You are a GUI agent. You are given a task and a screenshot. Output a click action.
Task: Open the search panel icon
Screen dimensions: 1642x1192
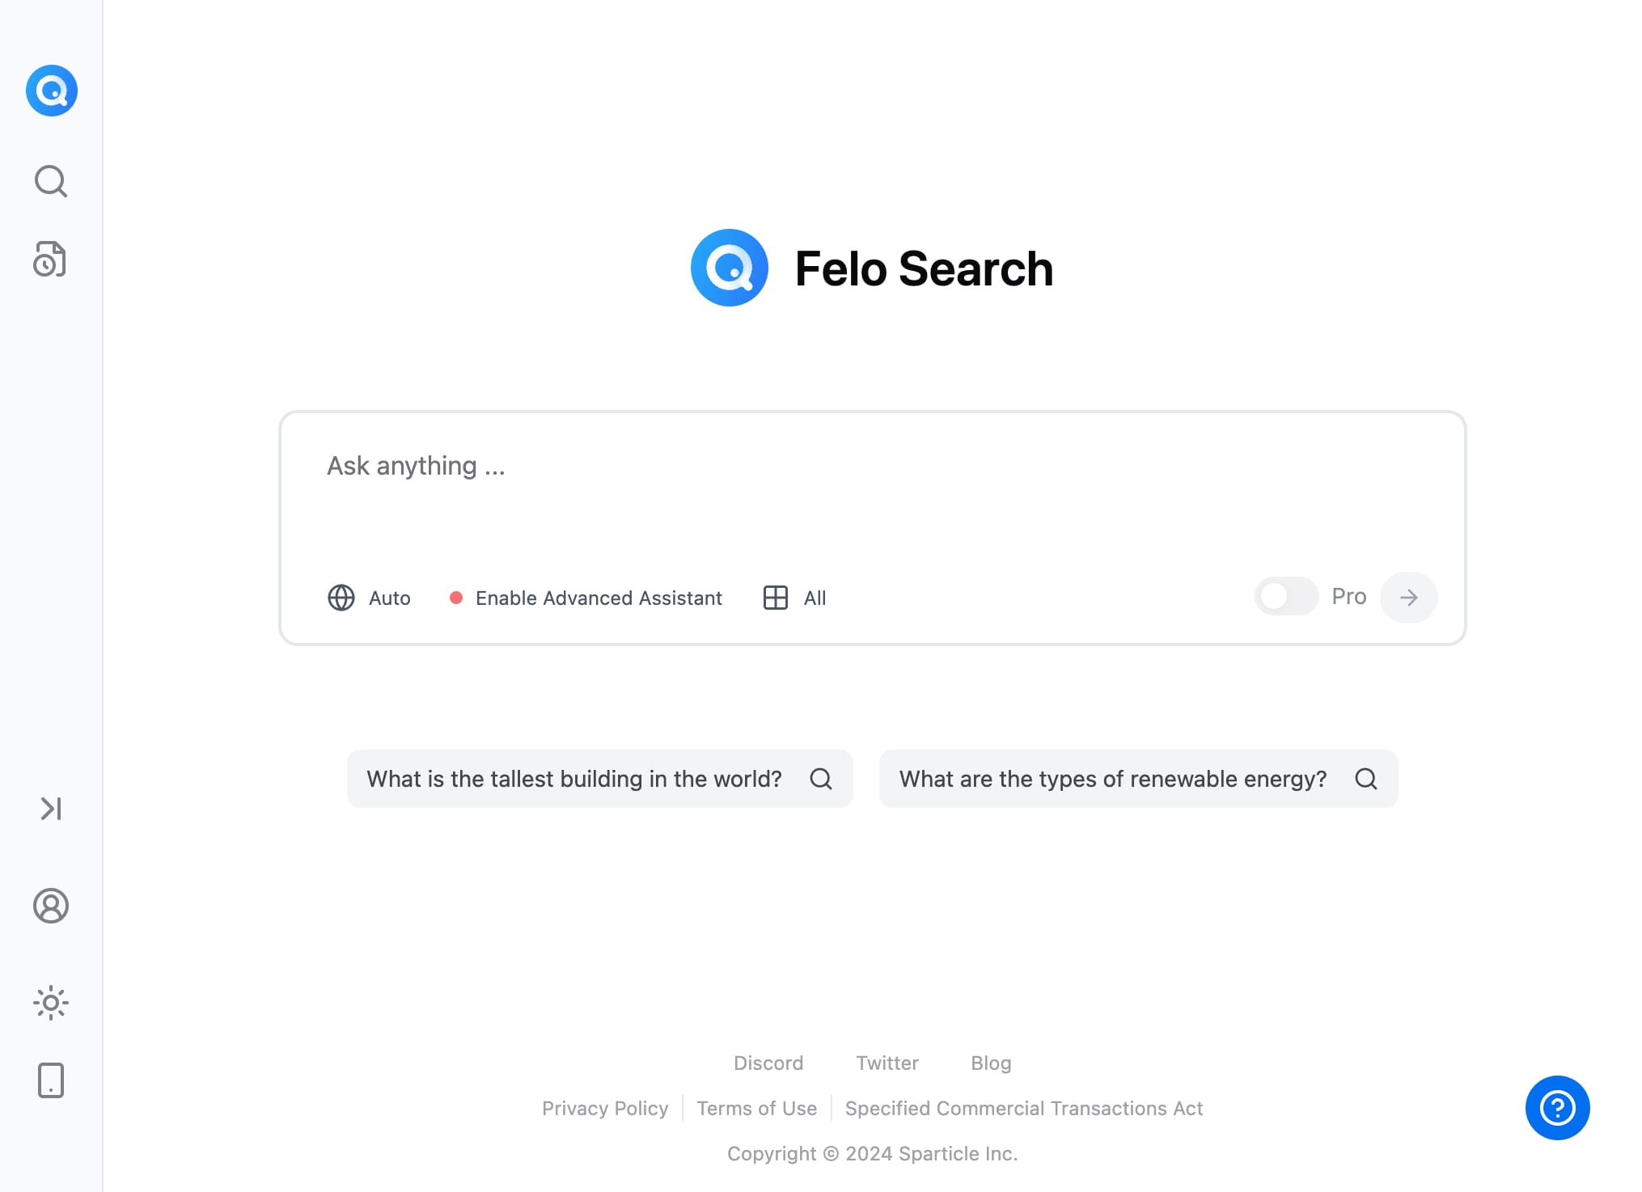[51, 180]
